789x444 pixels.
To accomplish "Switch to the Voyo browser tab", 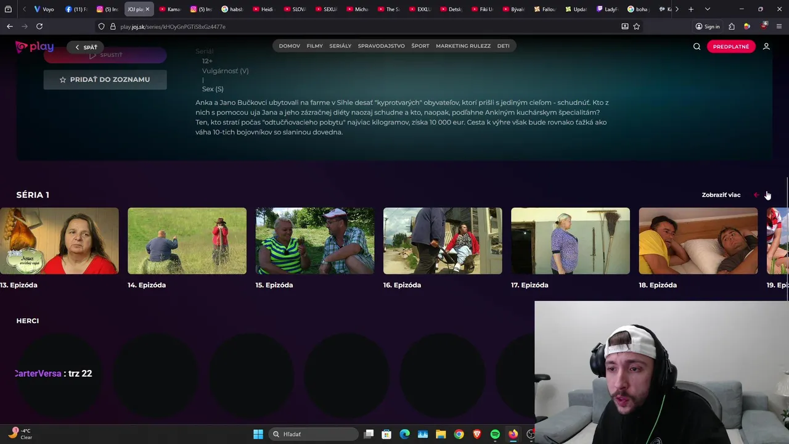I will [x=44, y=9].
